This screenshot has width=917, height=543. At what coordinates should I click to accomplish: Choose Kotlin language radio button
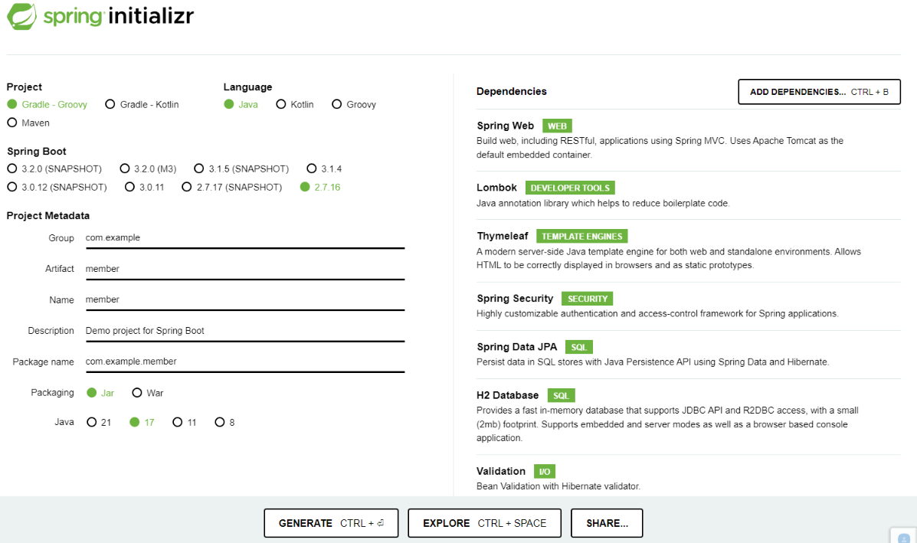295,105
